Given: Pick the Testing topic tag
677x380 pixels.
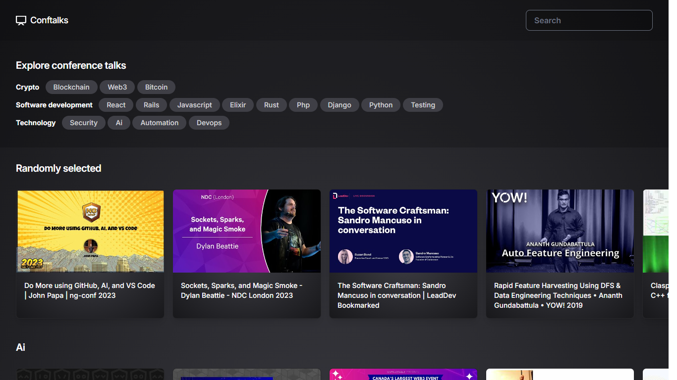Looking at the screenshot, I should click(423, 105).
